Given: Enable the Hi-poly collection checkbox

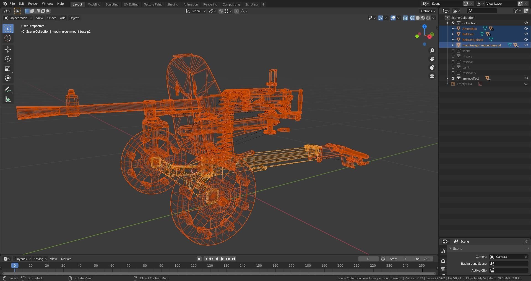Looking at the screenshot, I should pos(453,56).
